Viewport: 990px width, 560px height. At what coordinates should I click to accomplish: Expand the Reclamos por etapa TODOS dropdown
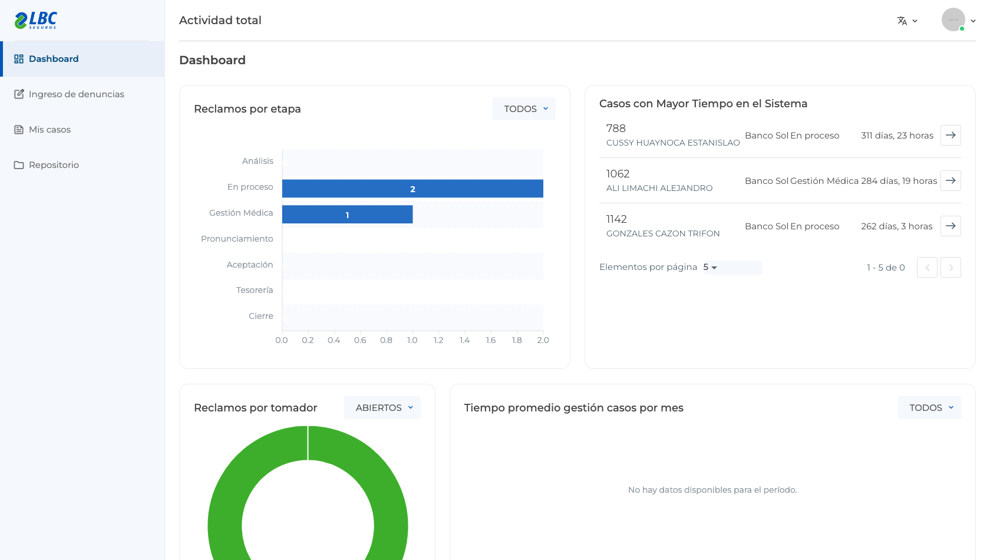pyautogui.click(x=524, y=109)
